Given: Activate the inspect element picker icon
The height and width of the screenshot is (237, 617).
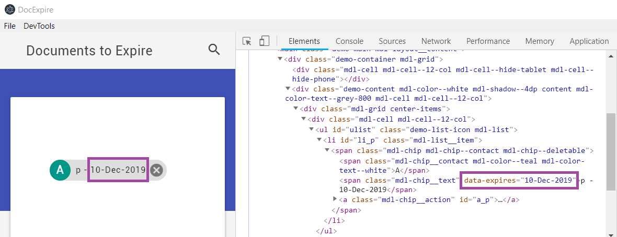Looking at the screenshot, I should tap(247, 41).
